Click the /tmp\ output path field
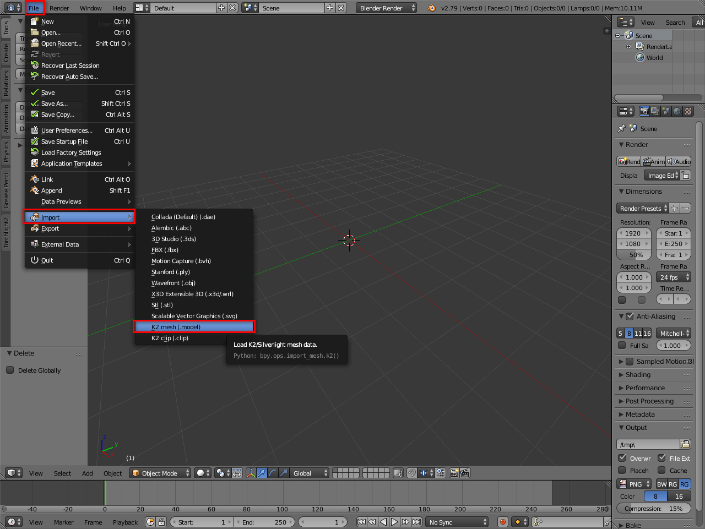This screenshot has width=705, height=529. 648,444
